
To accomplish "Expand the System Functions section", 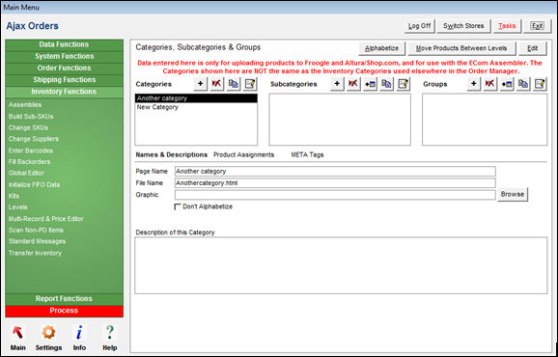I will click(x=65, y=57).
